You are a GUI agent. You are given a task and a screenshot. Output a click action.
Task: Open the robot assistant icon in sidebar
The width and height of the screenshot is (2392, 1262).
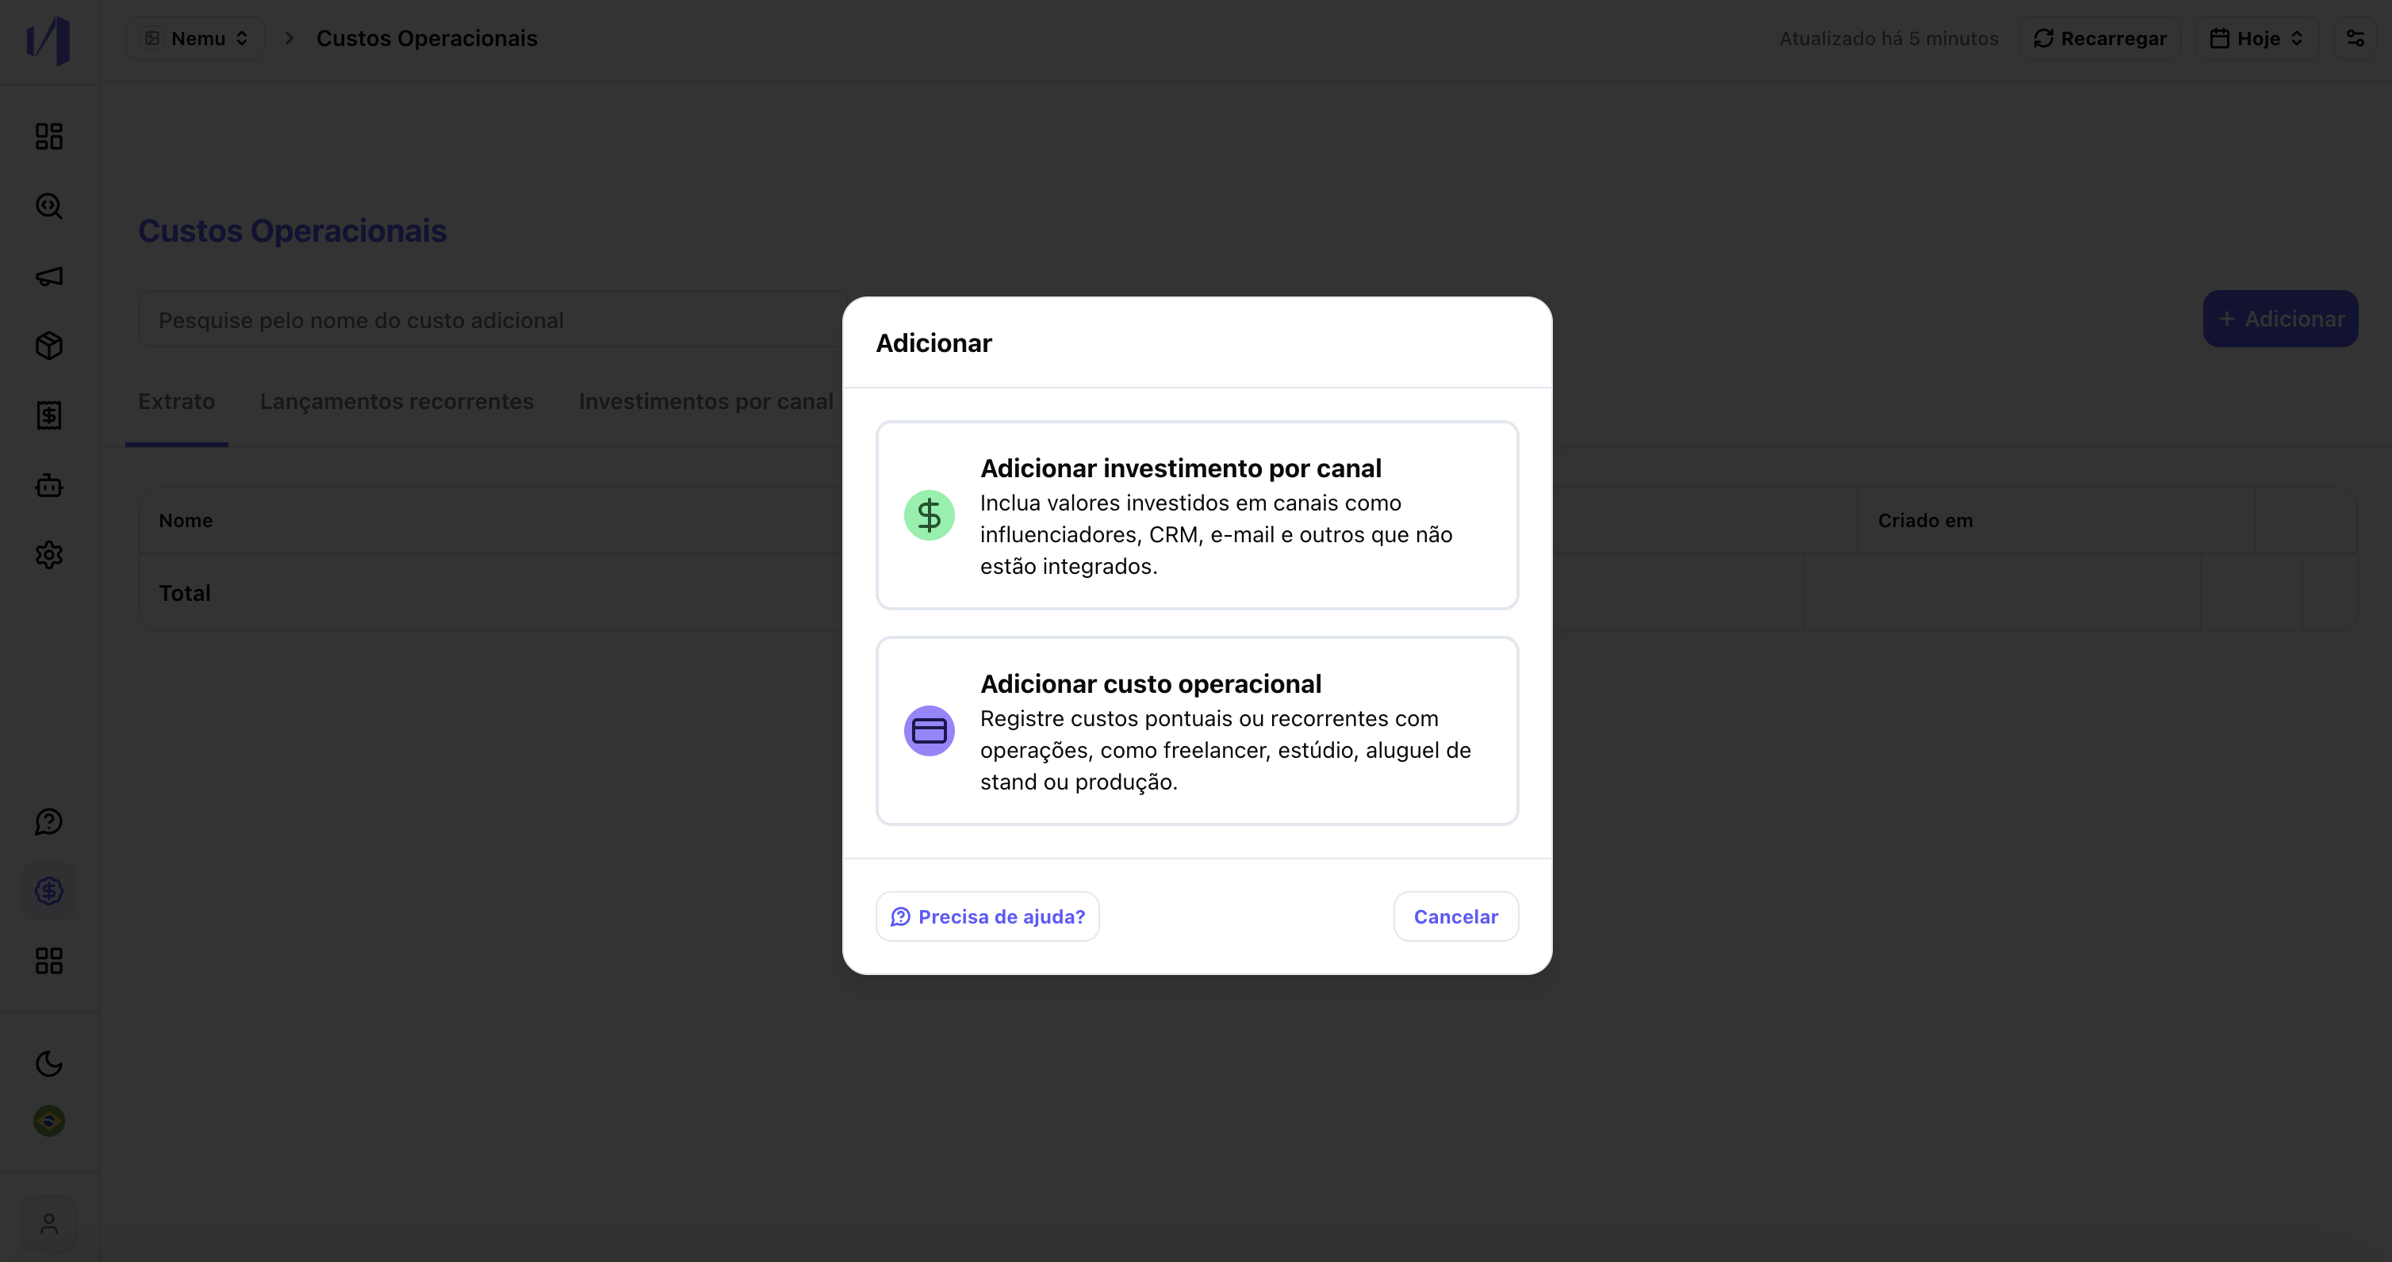(49, 485)
